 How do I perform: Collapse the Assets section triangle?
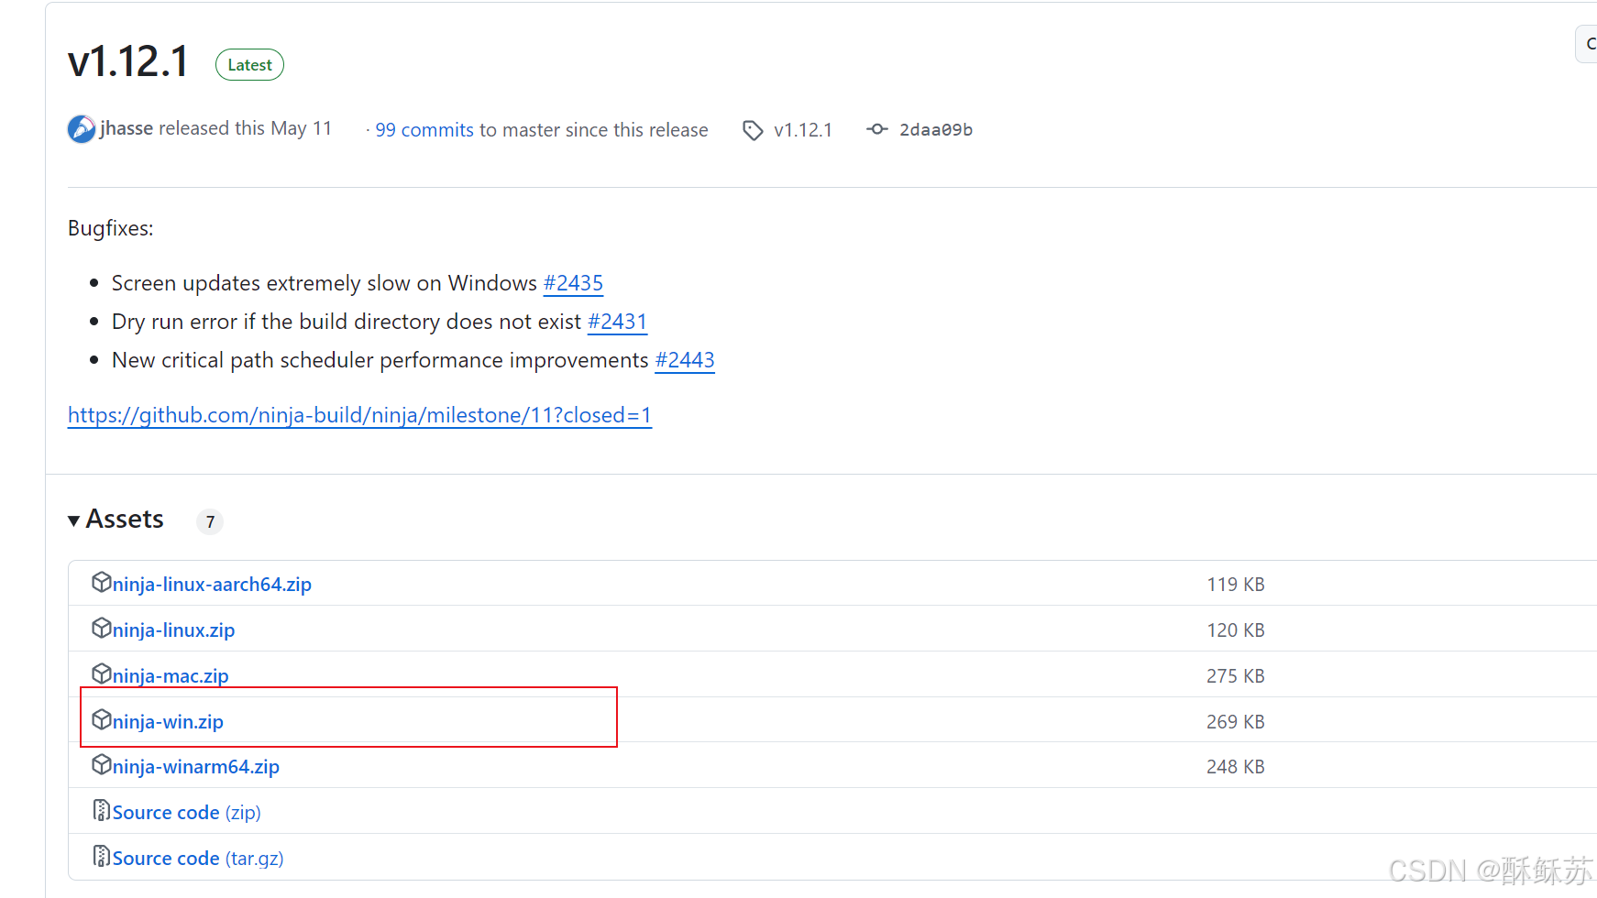coord(74,520)
